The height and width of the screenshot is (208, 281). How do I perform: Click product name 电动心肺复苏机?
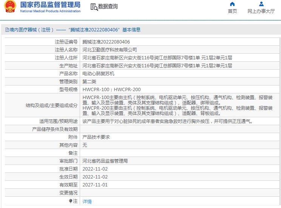point(98,74)
